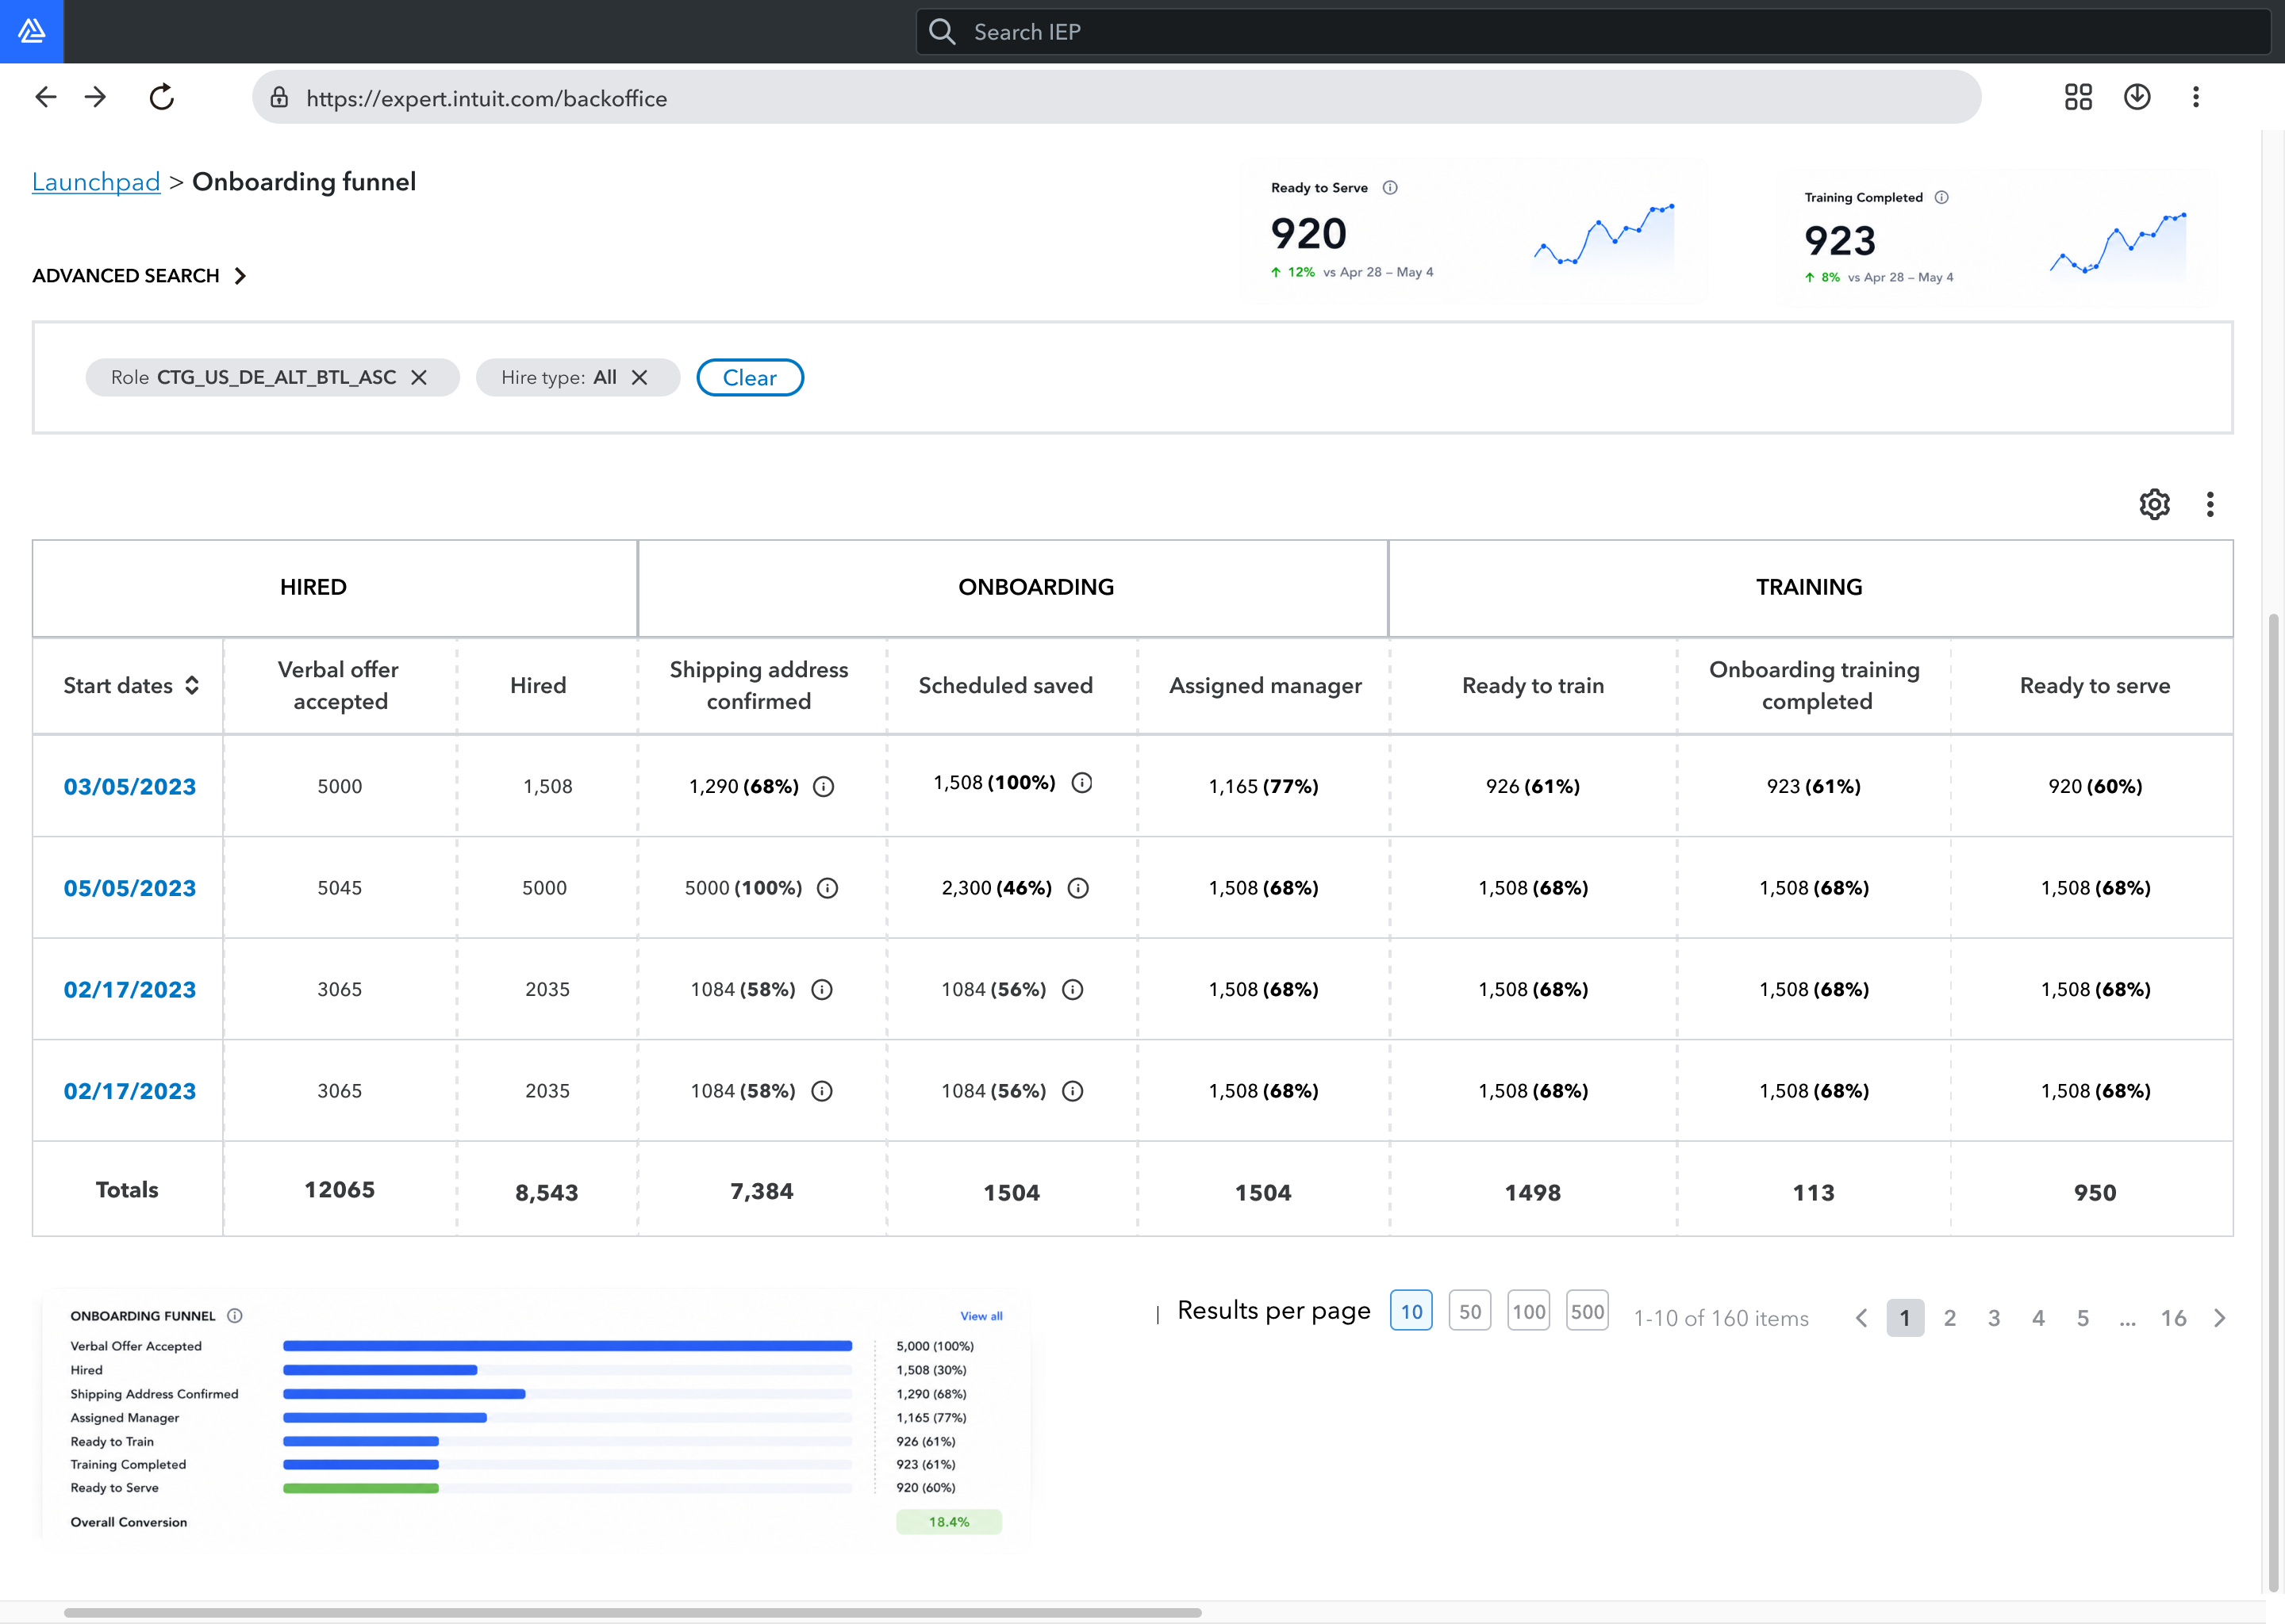Screen dimensions: 2285x1624
Task: Click the Launchpad breadcrumb link
Action: tap(96, 182)
